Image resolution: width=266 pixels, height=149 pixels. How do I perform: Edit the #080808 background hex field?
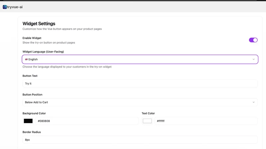87,121
